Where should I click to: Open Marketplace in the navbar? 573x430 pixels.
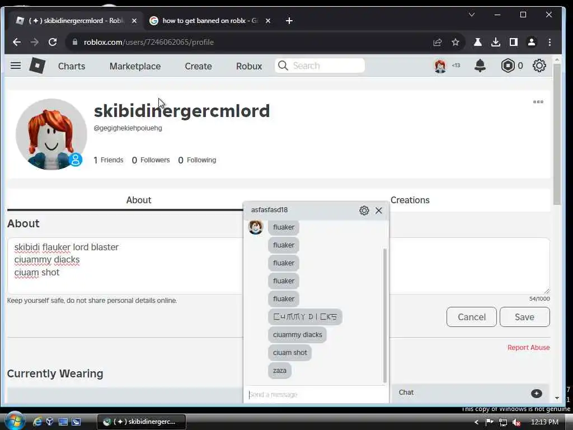click(135, 66)
